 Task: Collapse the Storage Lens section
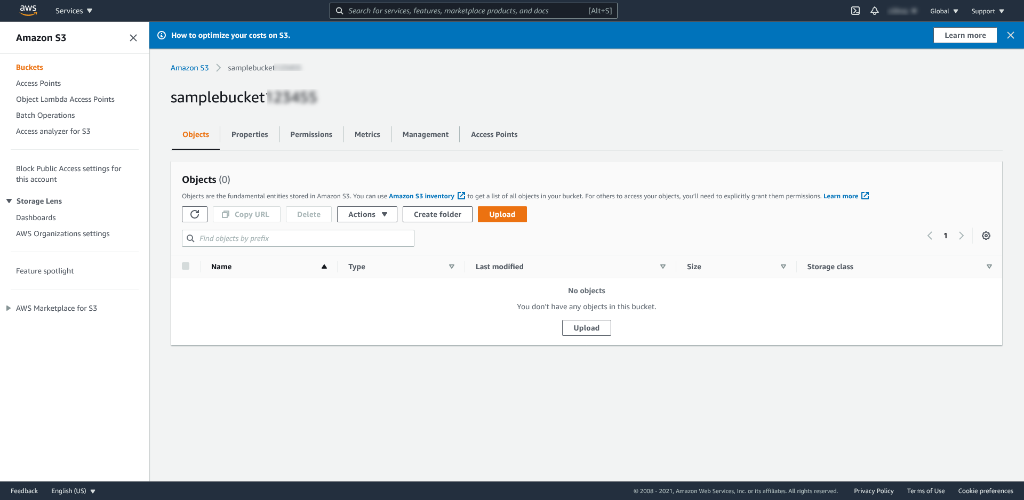[x=9, y=201]
